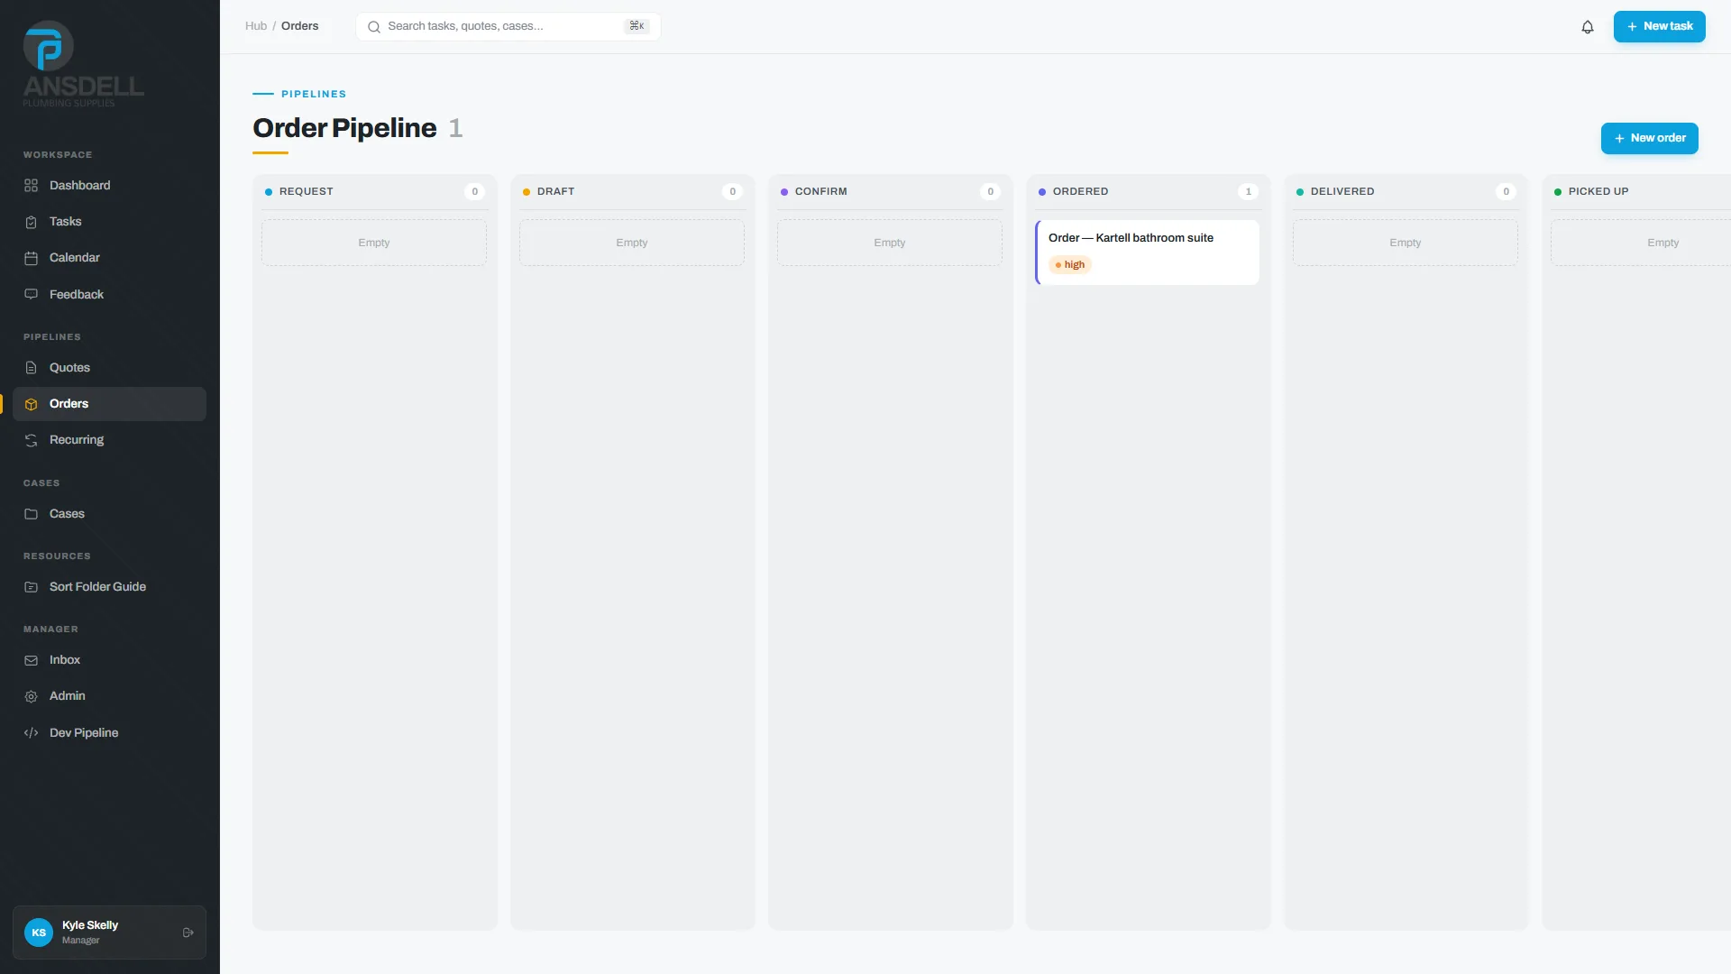This screenshot has height=974, width=1731.
Task: Click the Inbox envelope icon
Action: (x=31, y=660)
